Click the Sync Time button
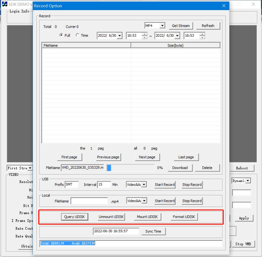Viewport: 262px width, 257px height. (153, 231)
